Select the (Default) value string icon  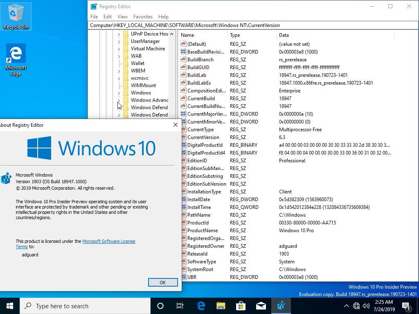tap(183, 44)
